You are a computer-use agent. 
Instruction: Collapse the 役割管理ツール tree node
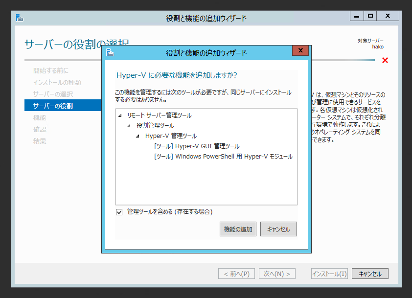click(x=129, y=126)
